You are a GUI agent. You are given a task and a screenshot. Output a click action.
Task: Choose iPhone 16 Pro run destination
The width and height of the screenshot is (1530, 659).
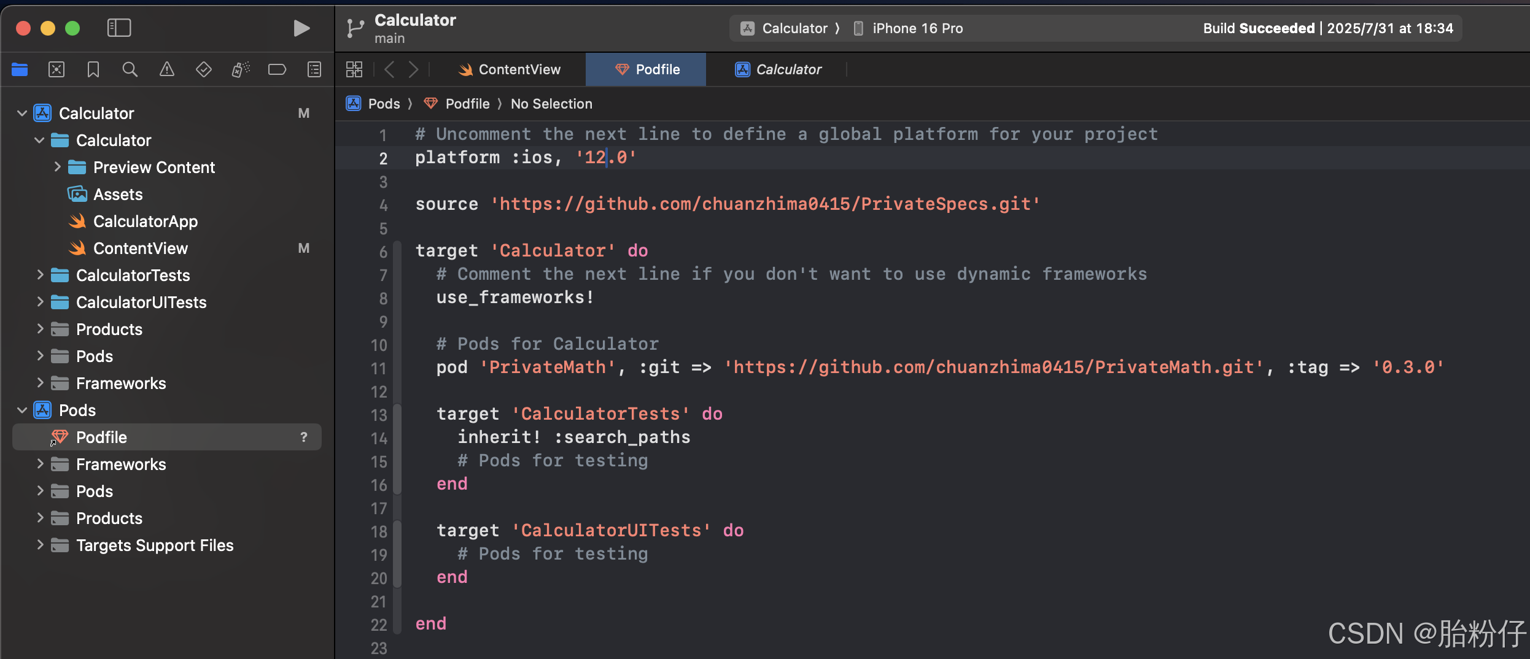(909, 28)
